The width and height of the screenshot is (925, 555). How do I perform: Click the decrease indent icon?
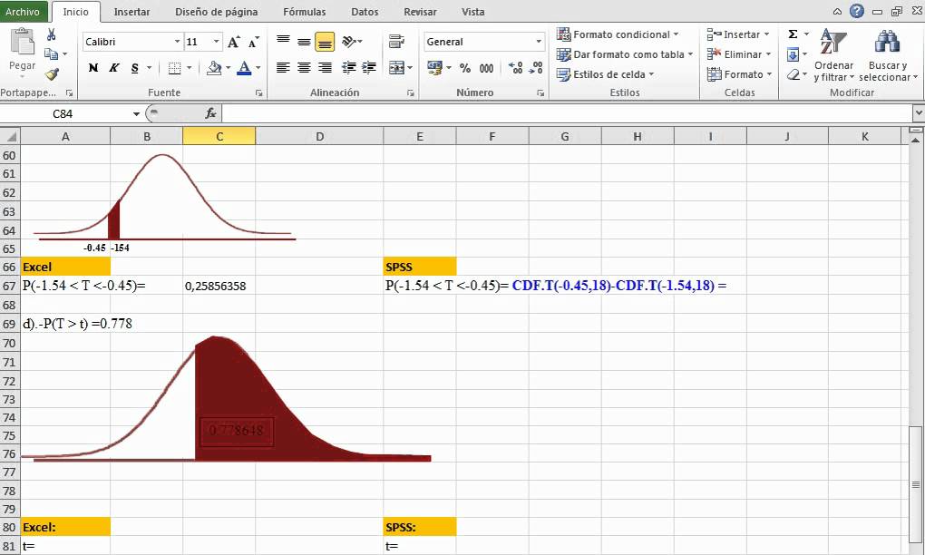click(x=348, y=68)
